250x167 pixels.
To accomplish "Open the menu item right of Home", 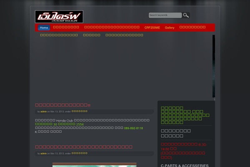I will pyautogui.click(x=66, y=28).
